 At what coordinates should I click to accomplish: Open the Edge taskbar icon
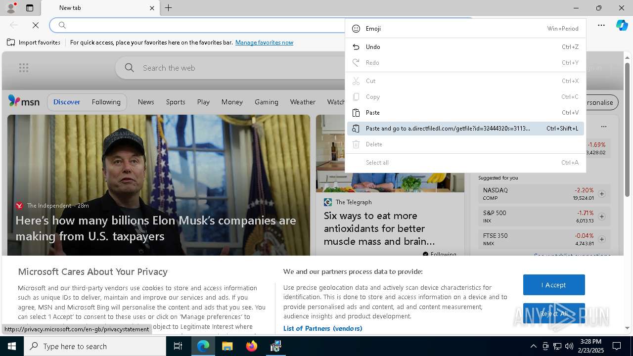[x=203, y=346]
